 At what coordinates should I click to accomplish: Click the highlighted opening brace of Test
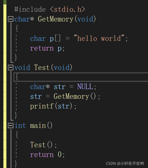coord(17,77)
